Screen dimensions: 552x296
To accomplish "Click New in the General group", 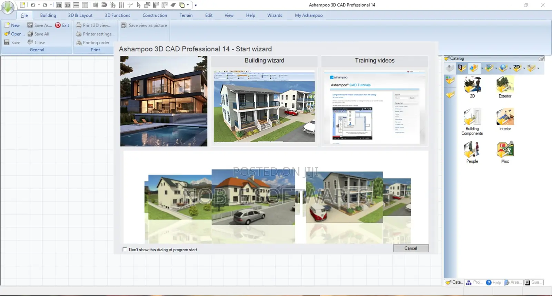I will pos(12,25).
